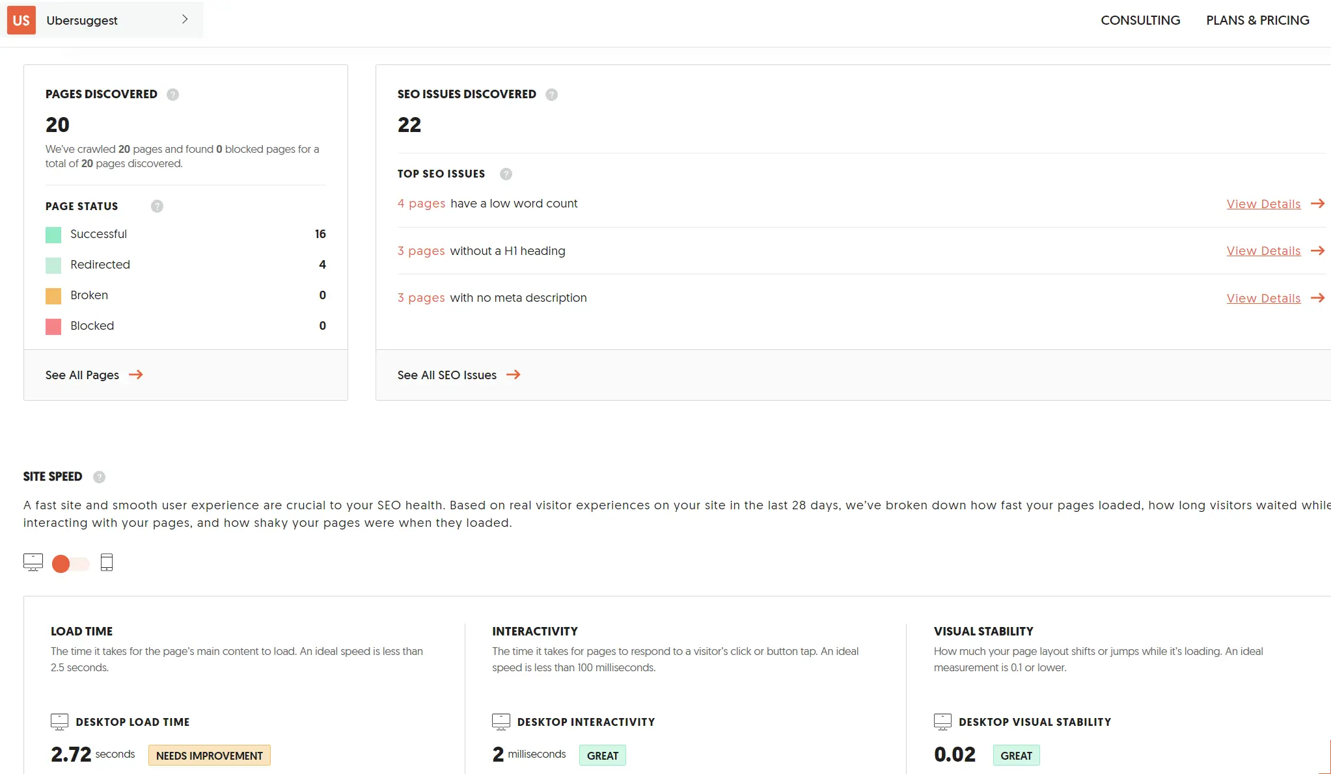This screenshot has width=1331, height=774.
Task: Click the Needs Improvement load time badge
Action: [x=209, y=754]
